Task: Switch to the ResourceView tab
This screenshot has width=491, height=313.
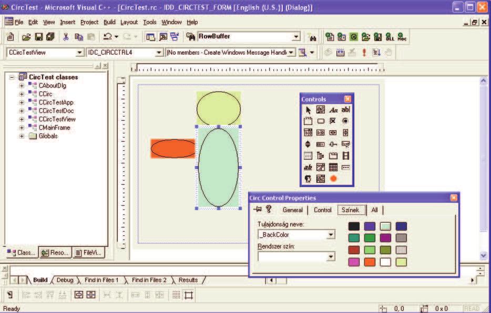Action: pyautogui.click(x=55, y=253)
